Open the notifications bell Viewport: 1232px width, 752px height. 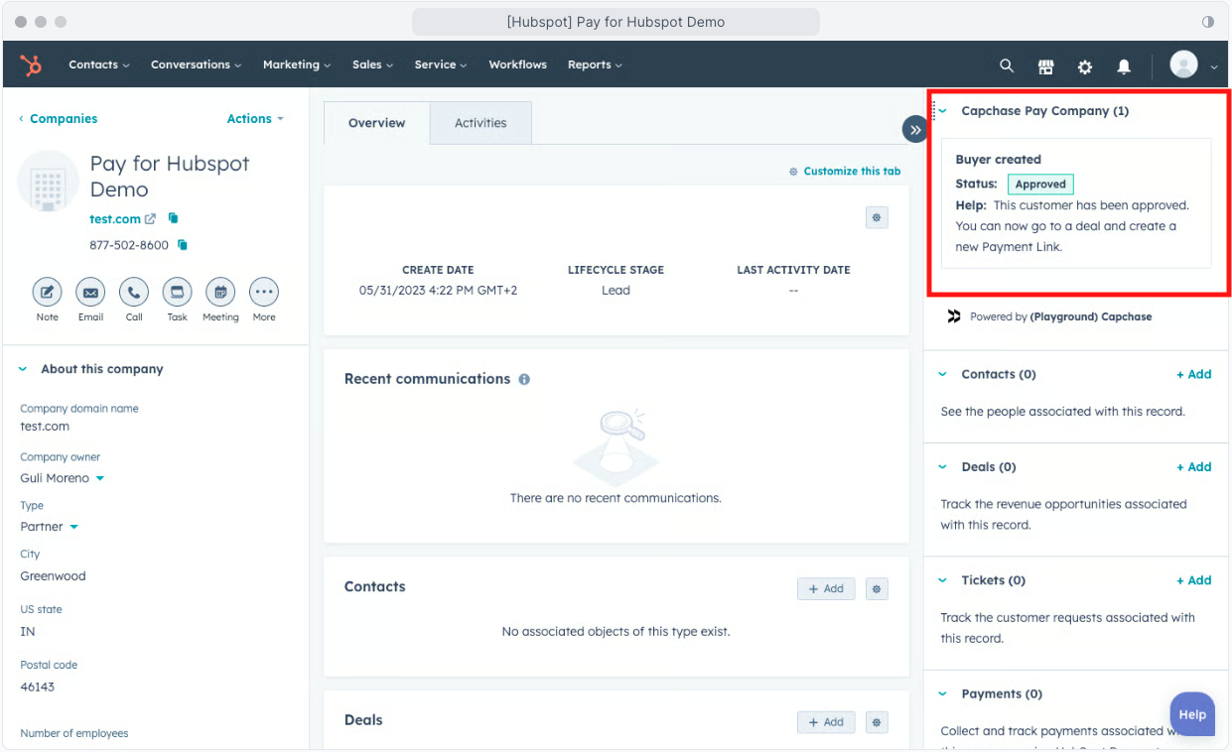click(1124, 66)
